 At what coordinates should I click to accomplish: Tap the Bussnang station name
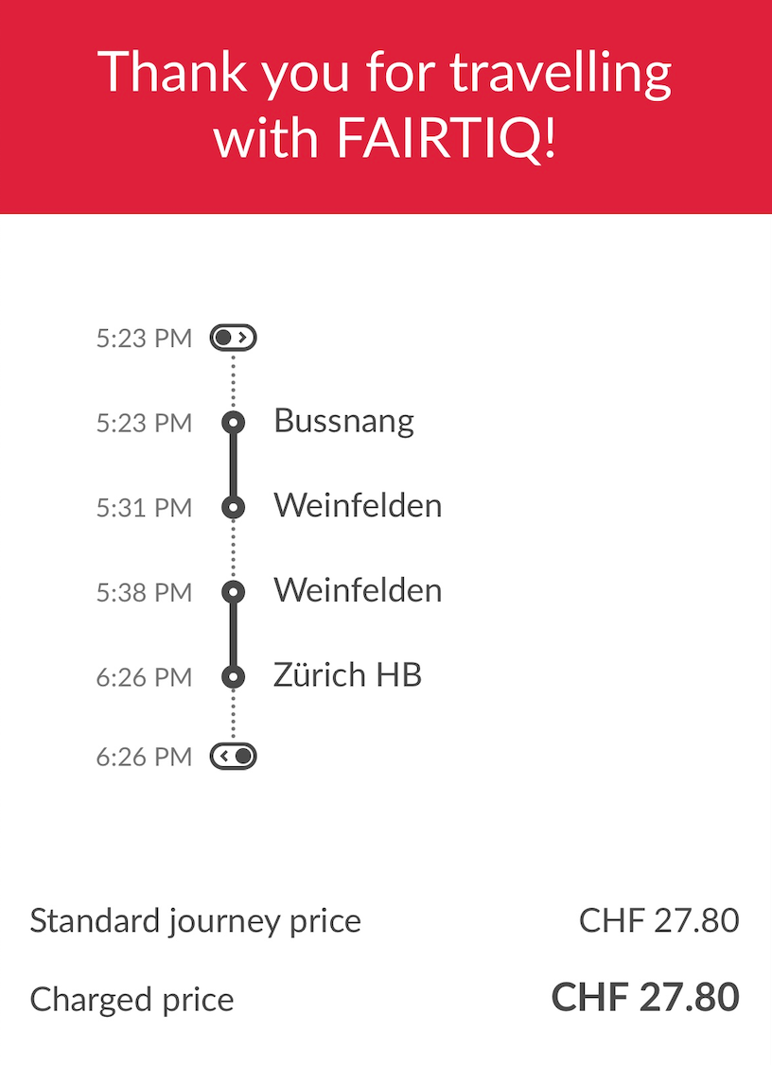343,421
